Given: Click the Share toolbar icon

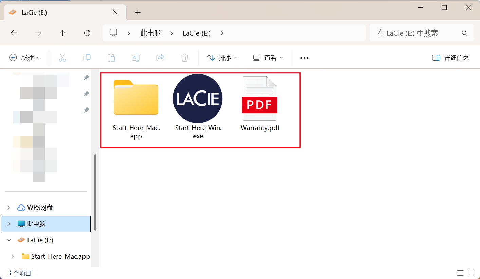Looking at the screenshot, I should 160,58.
